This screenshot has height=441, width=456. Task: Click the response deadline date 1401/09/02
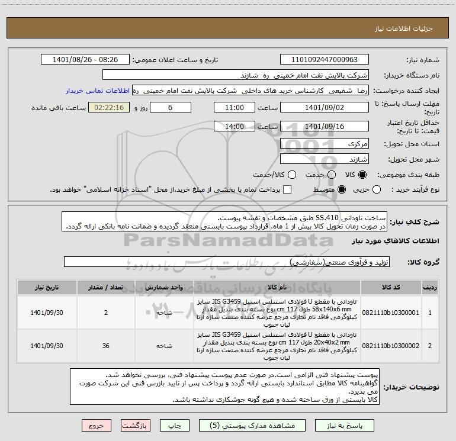click(x=325, y=108)
